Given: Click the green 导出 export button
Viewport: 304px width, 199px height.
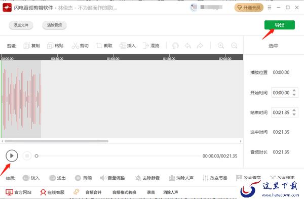Looking at the screenshot, I should coord(279,25).
